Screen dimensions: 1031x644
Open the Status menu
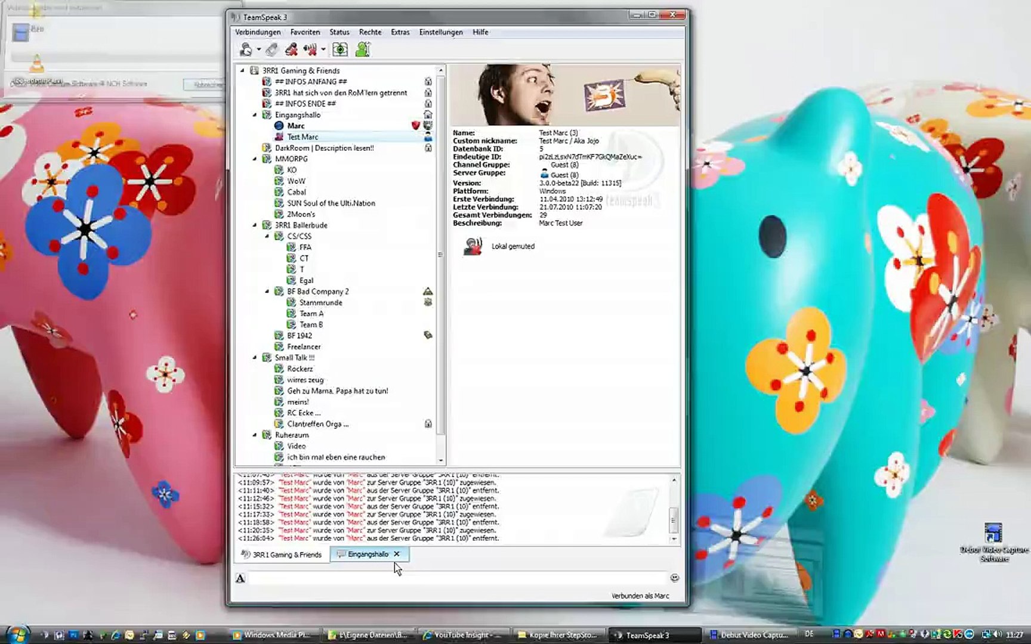pyautogui.click(x=339, y=32)
